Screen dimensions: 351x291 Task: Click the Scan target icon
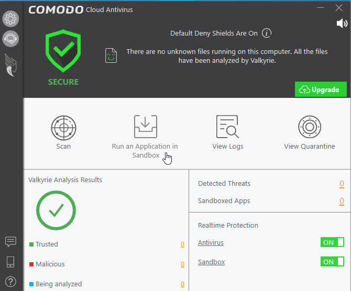click(x=63, y=127)
